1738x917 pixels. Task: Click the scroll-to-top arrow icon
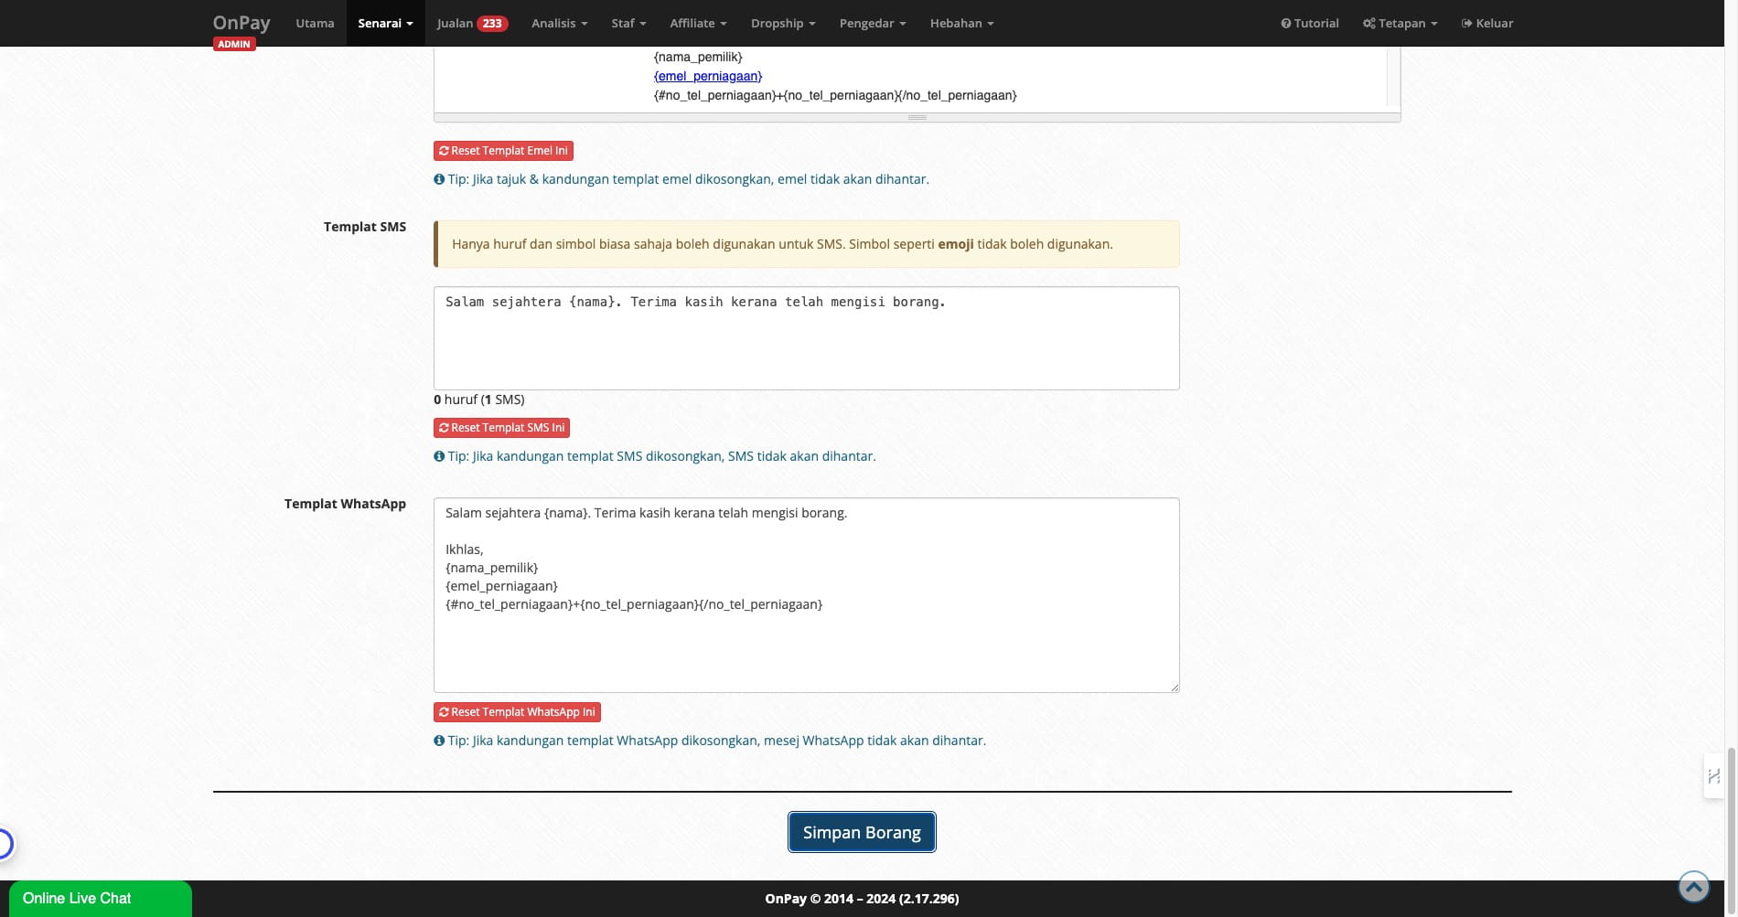point(1693,886)
